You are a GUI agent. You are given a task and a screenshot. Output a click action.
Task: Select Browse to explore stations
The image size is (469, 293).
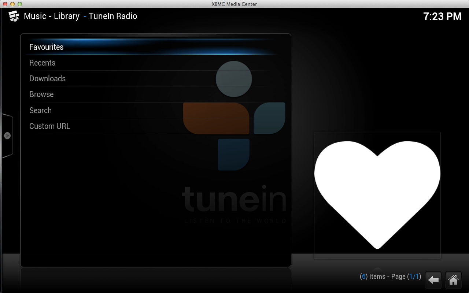click(41, 94)
